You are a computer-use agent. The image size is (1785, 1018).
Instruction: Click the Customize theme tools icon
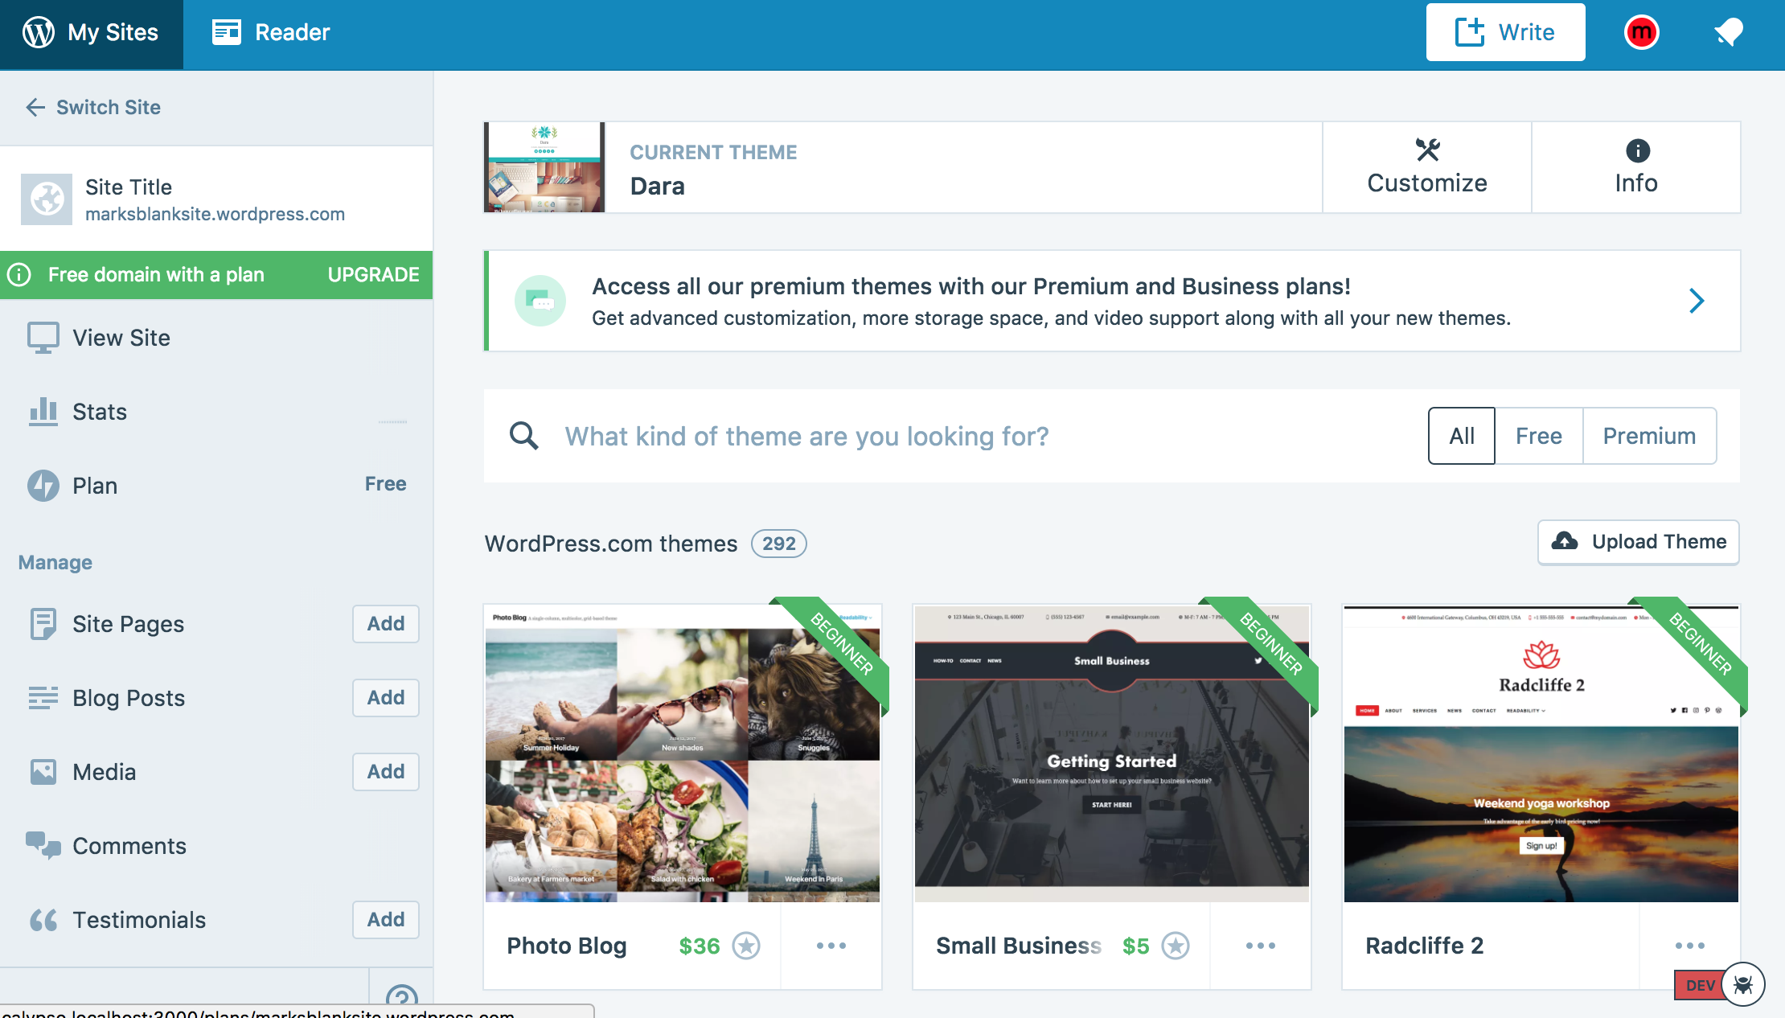[x=1427, y=150]
